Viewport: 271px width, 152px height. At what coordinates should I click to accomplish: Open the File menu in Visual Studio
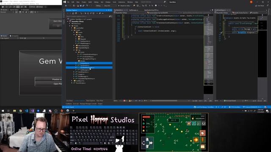[x=68, y=2]
